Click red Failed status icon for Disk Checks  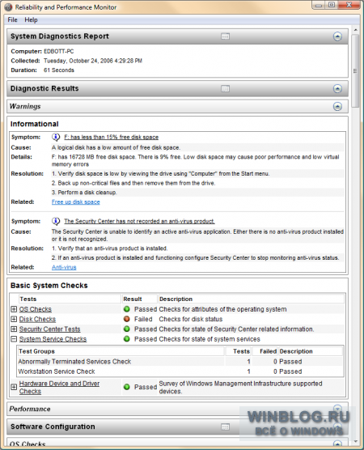pyautogui.click(x=126, y=319)
